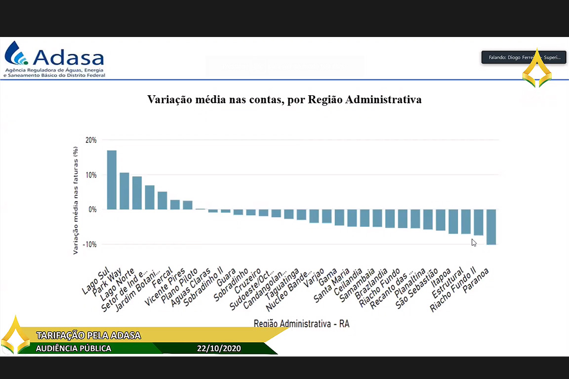Click the 'Região Administrativa - RA' axis title
This screenshot has height=379, width=569.
tap(301, 324)
